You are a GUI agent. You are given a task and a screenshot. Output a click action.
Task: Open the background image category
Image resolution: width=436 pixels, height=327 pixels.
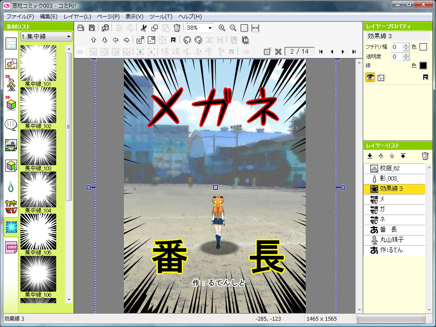coord(11,146)
